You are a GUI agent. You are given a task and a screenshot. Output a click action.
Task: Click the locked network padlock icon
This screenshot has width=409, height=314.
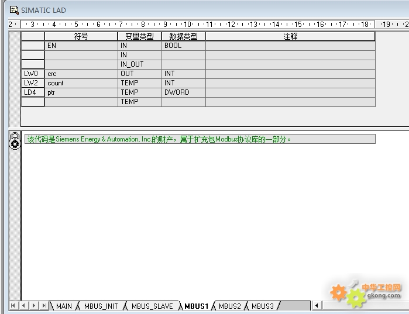click(x=15, y=141)
